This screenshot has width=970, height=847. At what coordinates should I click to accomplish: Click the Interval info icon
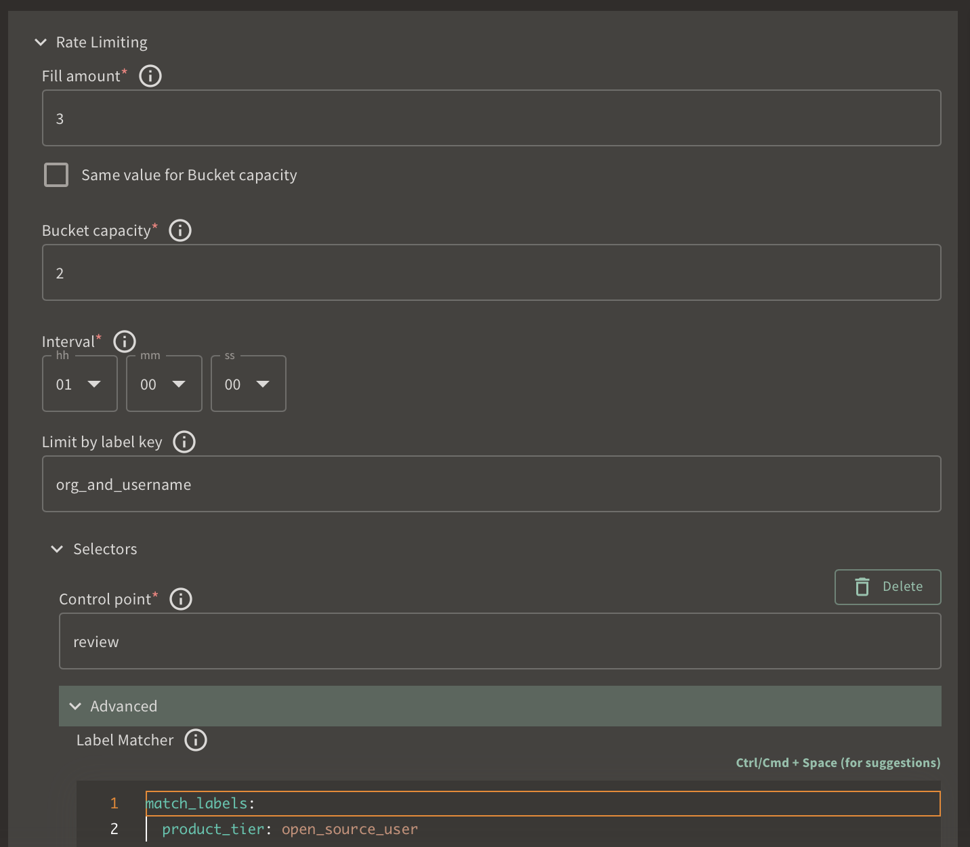point(125,342)
